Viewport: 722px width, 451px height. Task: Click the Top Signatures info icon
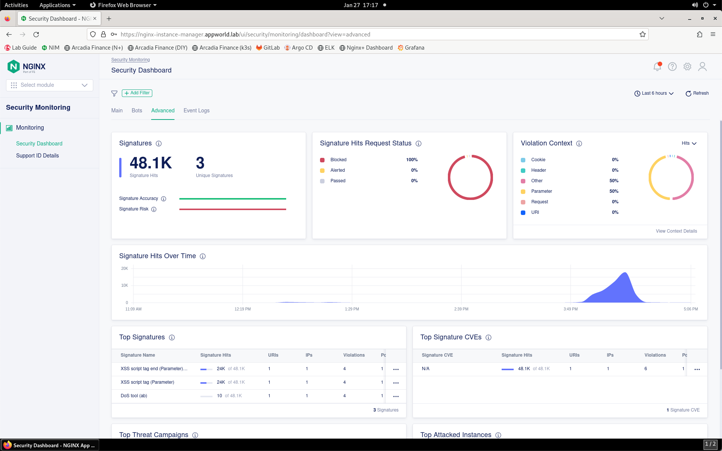pyautogui.click(x=172, y=337)
